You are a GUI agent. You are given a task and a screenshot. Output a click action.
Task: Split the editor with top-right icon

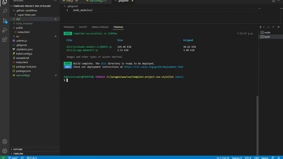click(273, 1)
